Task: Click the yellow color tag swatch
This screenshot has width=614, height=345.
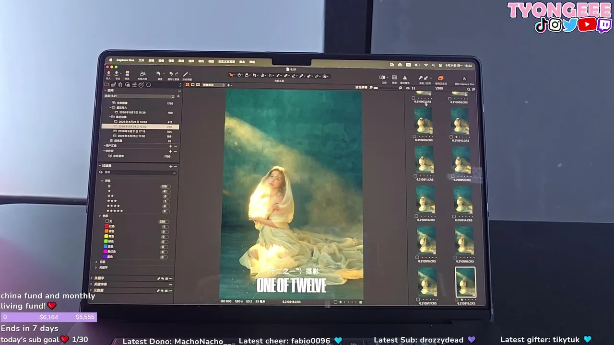Action: (x=107, y=236)
